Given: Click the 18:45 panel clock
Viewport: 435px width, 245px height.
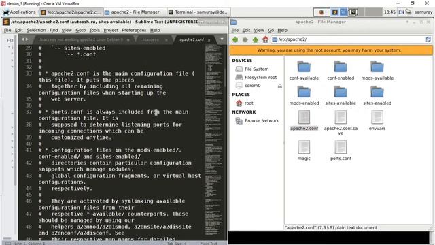Looking at the screenshot, I should (389, 12).
